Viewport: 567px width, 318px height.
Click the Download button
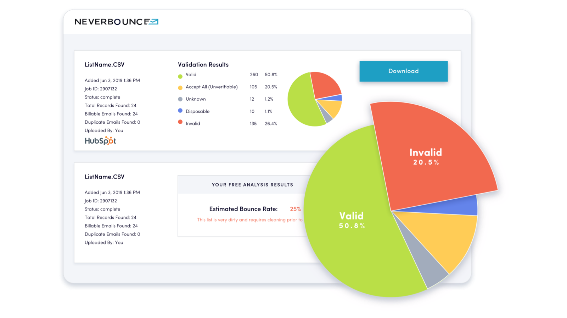(403, 71)
